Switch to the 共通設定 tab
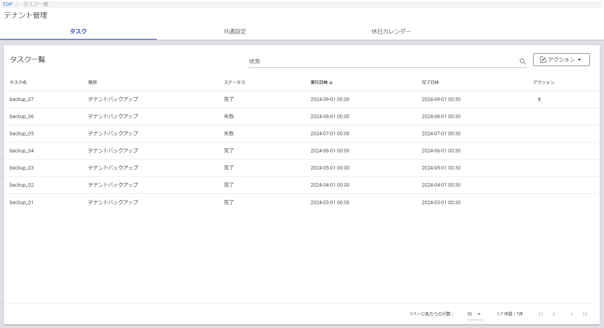This screenshot has width=604, height=328. [235, 31]
